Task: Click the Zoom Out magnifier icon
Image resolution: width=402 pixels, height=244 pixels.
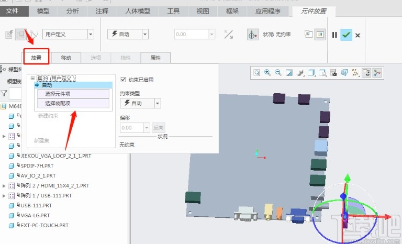Action: point(278,73)
